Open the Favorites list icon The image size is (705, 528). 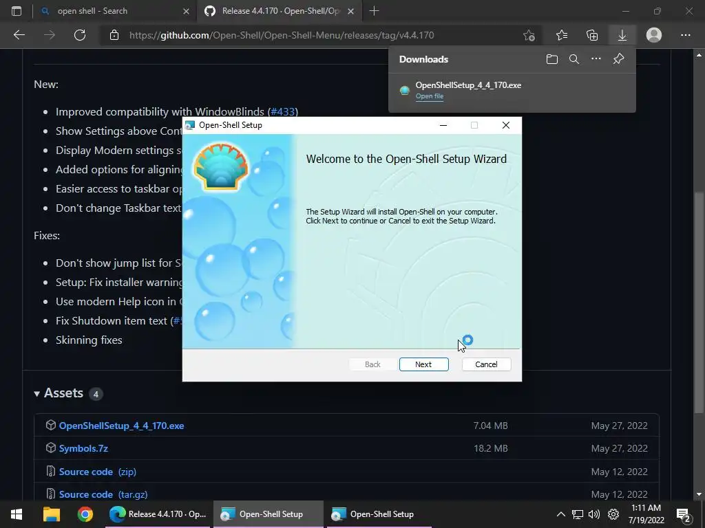click(x=562, y=35)
